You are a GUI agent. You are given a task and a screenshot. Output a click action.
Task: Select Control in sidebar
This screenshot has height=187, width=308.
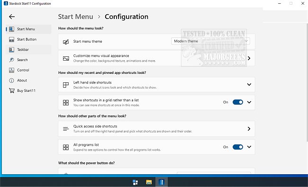coord(29,70)
